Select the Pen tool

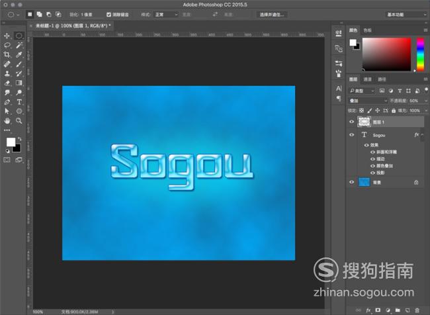7,102
